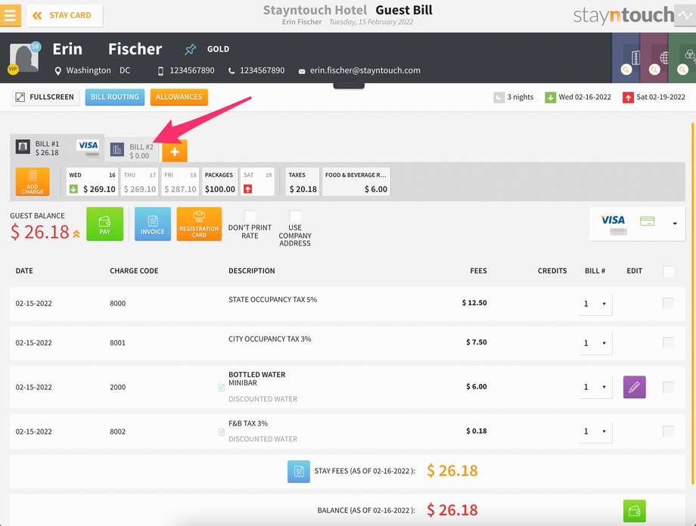Open the Taxes $20.18 summary
The image size is (696, 526).
click(303, 182)
